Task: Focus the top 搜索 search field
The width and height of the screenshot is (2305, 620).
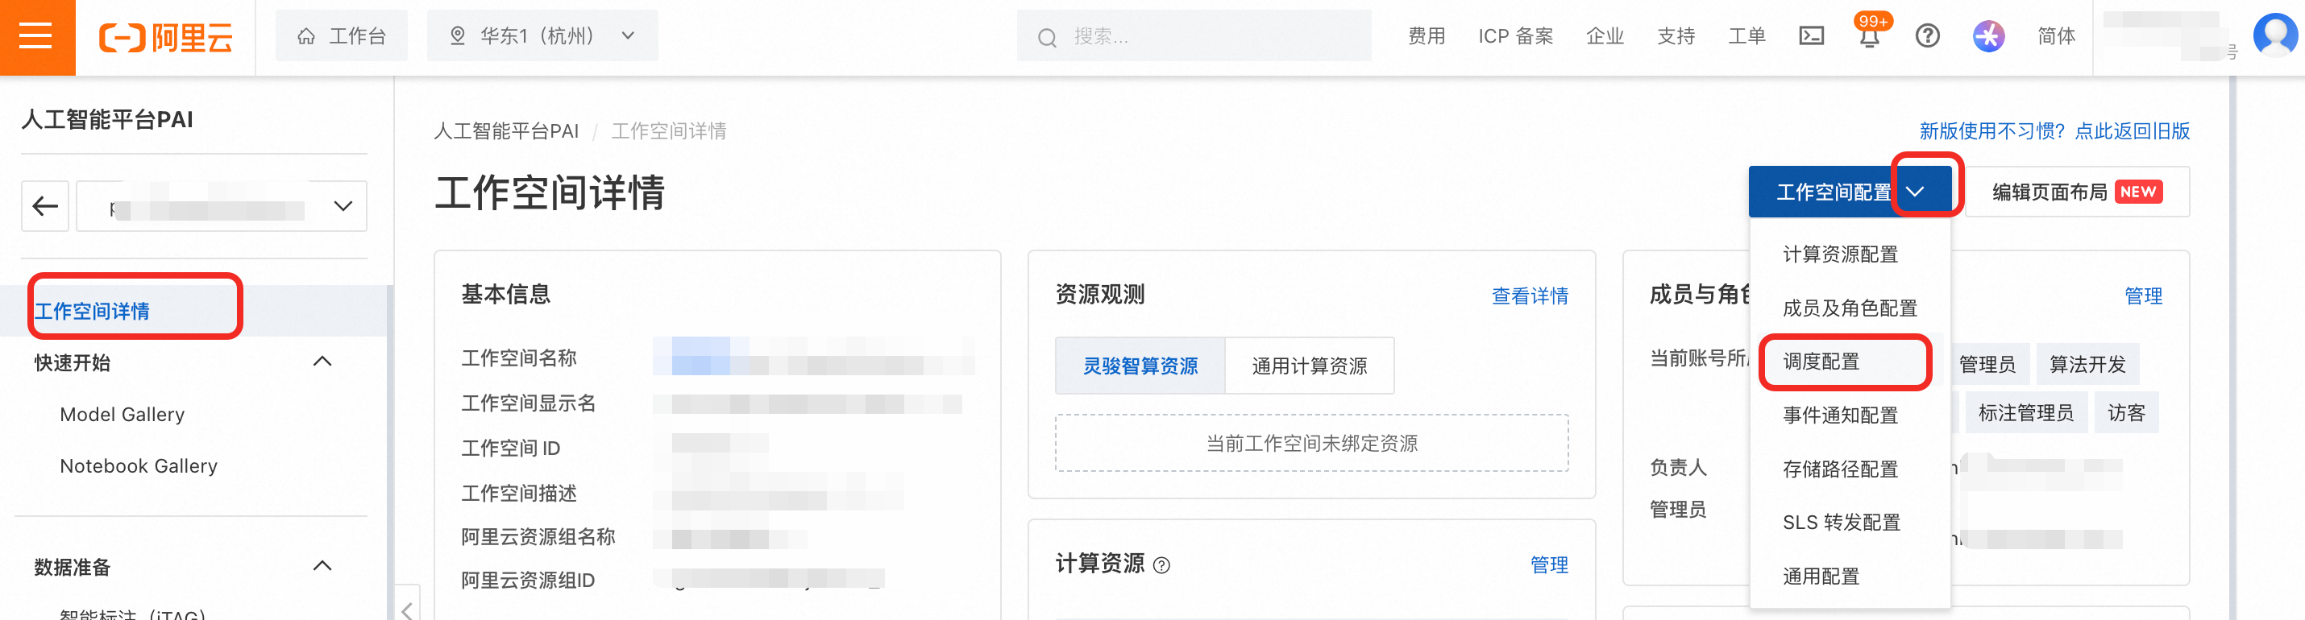Action: (1193, 36)
